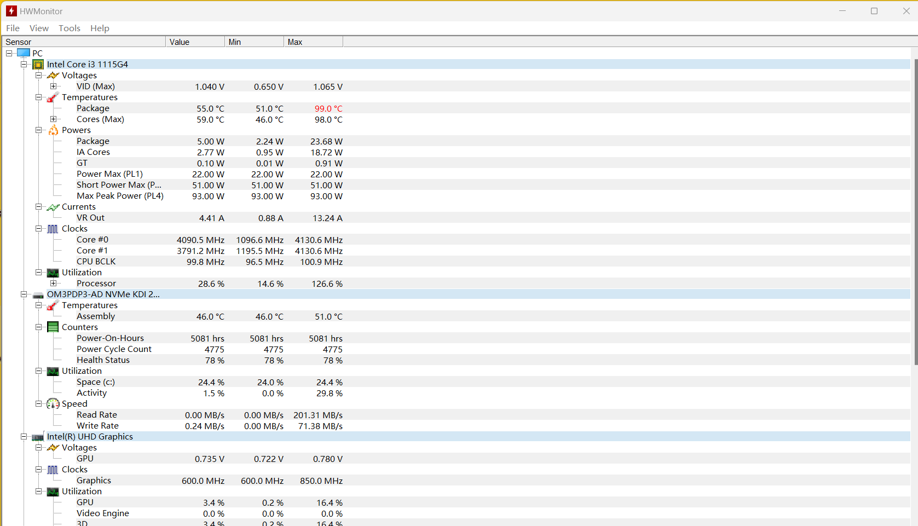Collapse the Intel Core i3 1115G4 node
Image resolution: width=918 pixels, height=526 pixels.
tap(24, 64)
